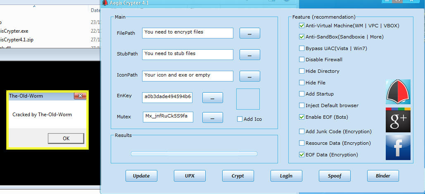Close the The-Old-Worm dialog
Screen dimensions: 425x194
coord(80,96)
